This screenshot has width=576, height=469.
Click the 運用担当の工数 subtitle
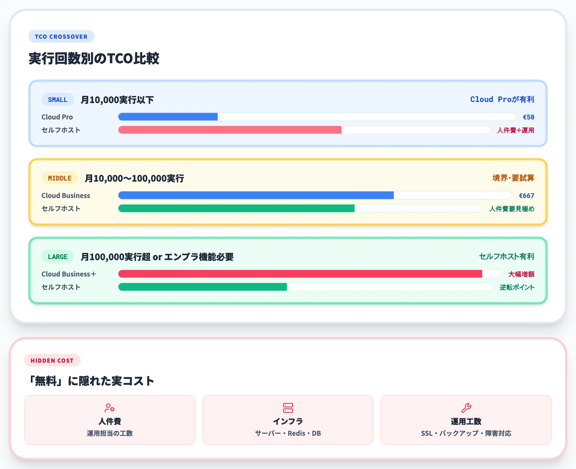pos(110,433)
